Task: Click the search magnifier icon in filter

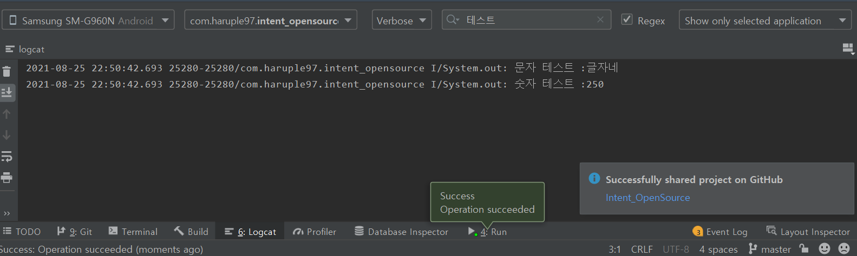Action: pyautogui.click(x=452, y=20)
